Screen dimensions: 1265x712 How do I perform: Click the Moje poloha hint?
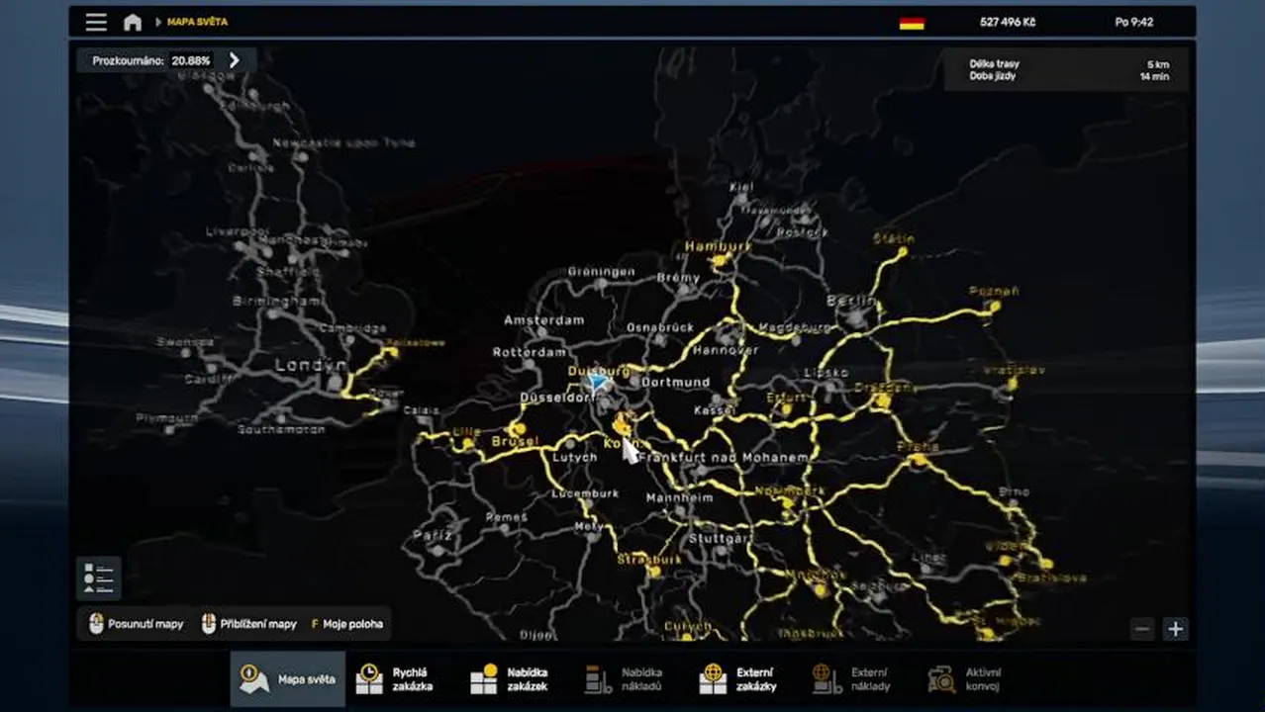click(349, 624)
